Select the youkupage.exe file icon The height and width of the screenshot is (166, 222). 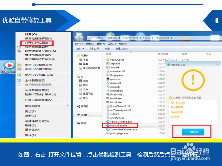pos(108,133)
